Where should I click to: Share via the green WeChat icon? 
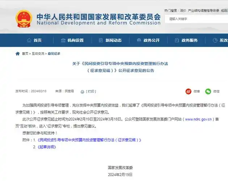208,91
